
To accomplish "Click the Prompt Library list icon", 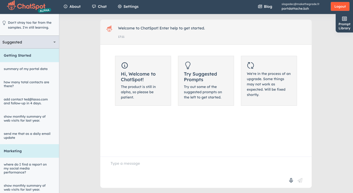I will click(344, 19).
